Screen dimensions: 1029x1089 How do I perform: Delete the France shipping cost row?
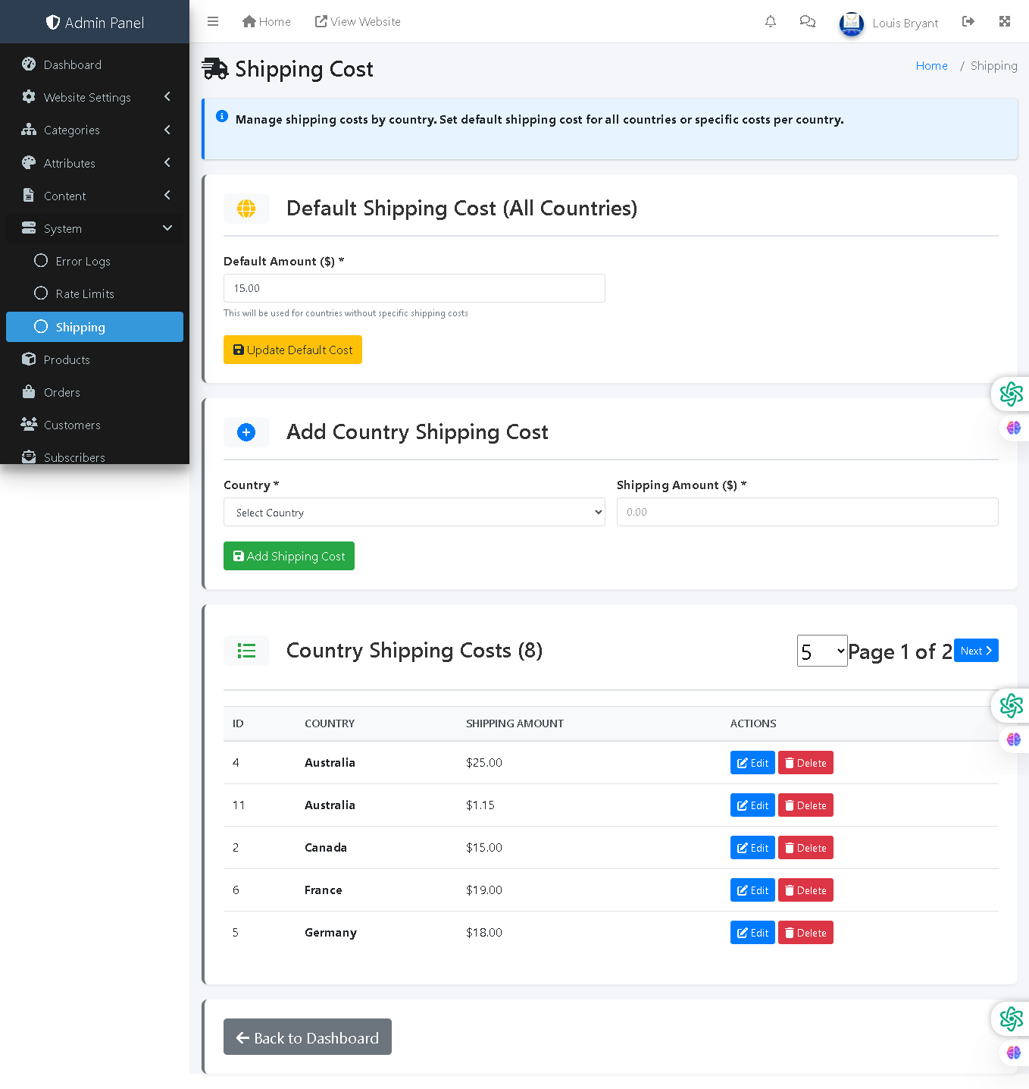click(x=805, y=890)
